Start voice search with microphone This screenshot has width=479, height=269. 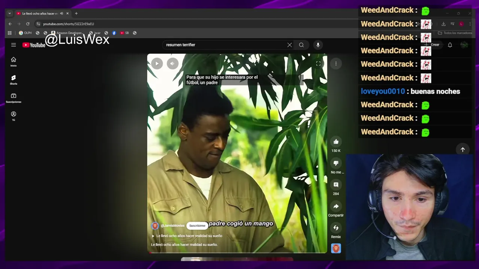pos(318,45)
